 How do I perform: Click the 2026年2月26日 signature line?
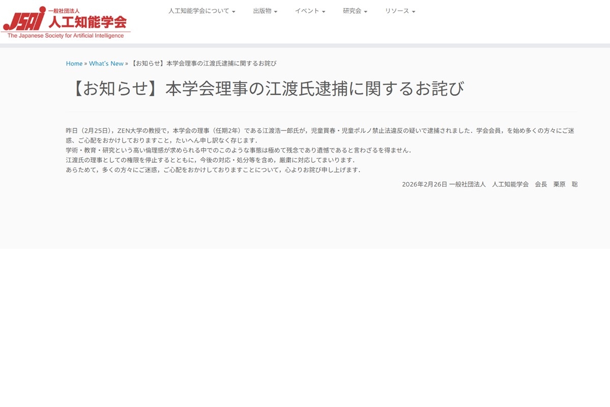click(x=489, y=184)
